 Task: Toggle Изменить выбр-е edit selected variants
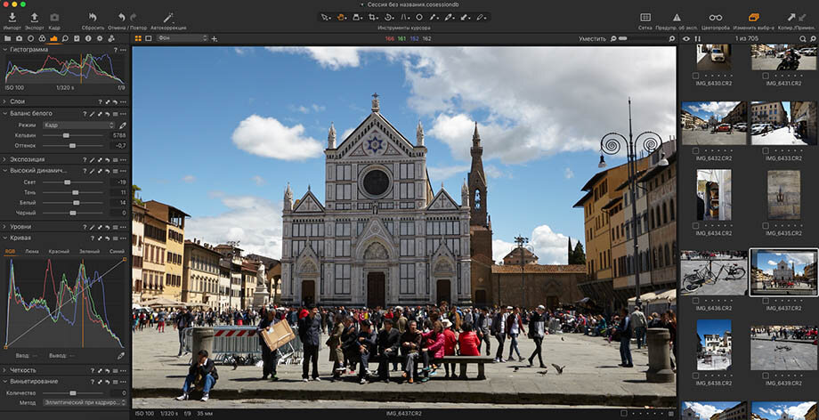pyautogui.click(x=753, y=17)
